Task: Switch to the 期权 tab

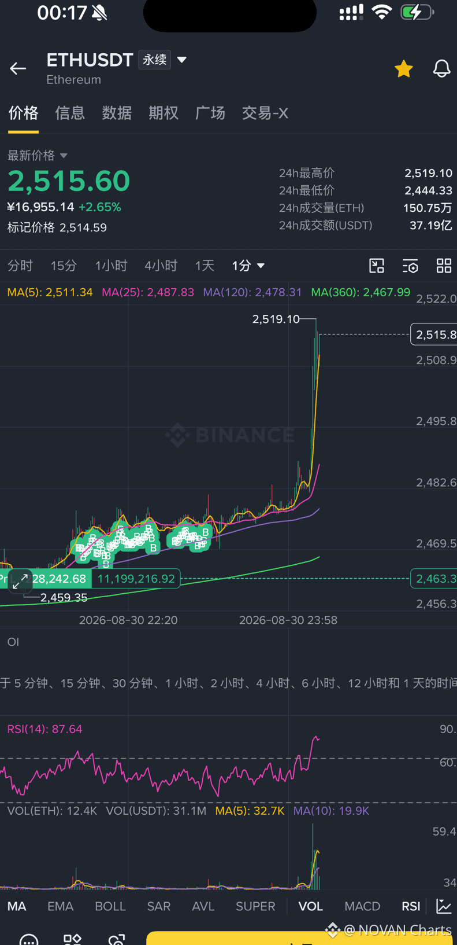Action: pyautogui.click(x=164, y=113)
